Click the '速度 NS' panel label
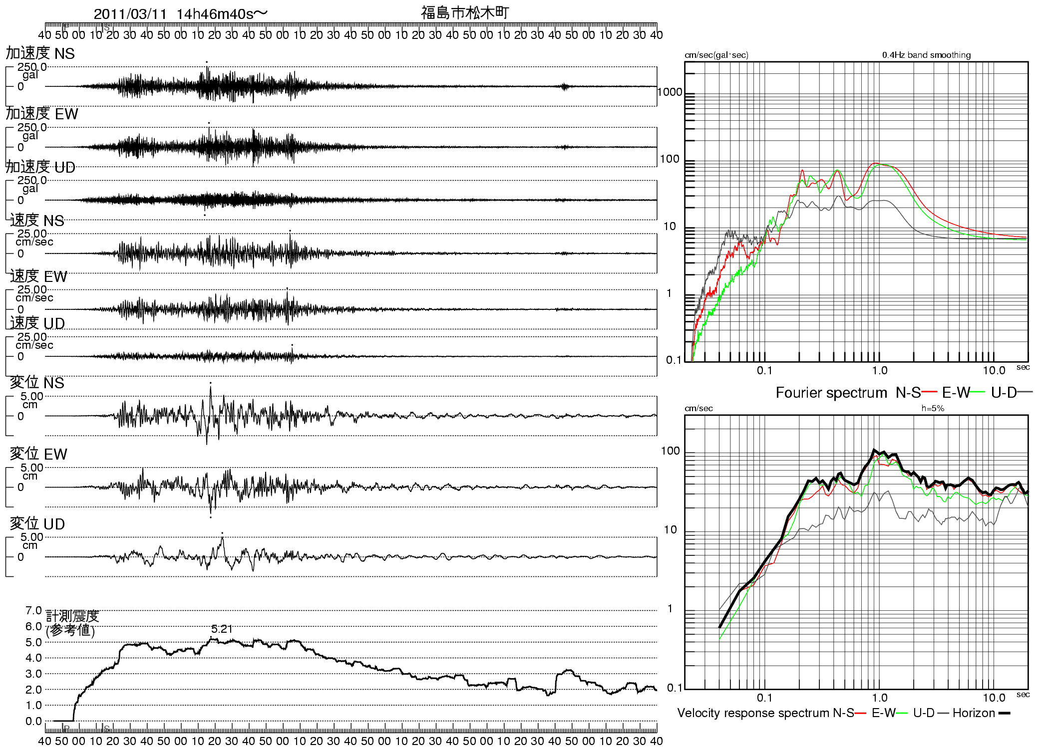Viewport: 1038px width, 750px height. point(37,220)
